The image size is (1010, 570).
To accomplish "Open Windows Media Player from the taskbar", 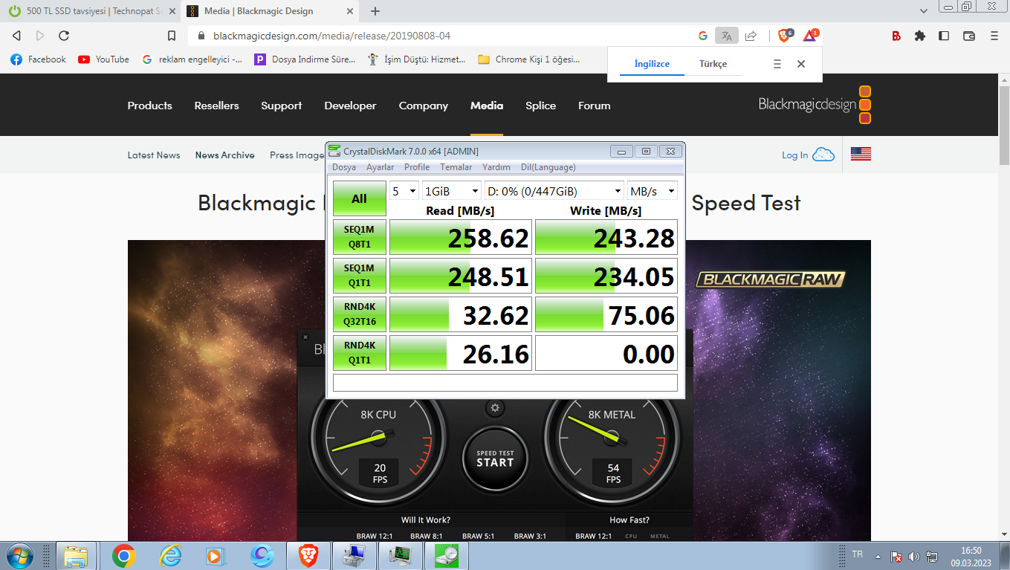I will tap(215, 555).
